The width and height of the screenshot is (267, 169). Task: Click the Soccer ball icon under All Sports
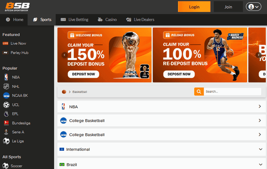[5, 166]
